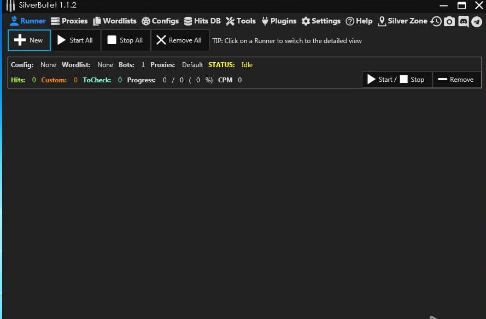The image size is (486, 319).
Task: Click the camera screenshot icon
Action: coord(449,21)
